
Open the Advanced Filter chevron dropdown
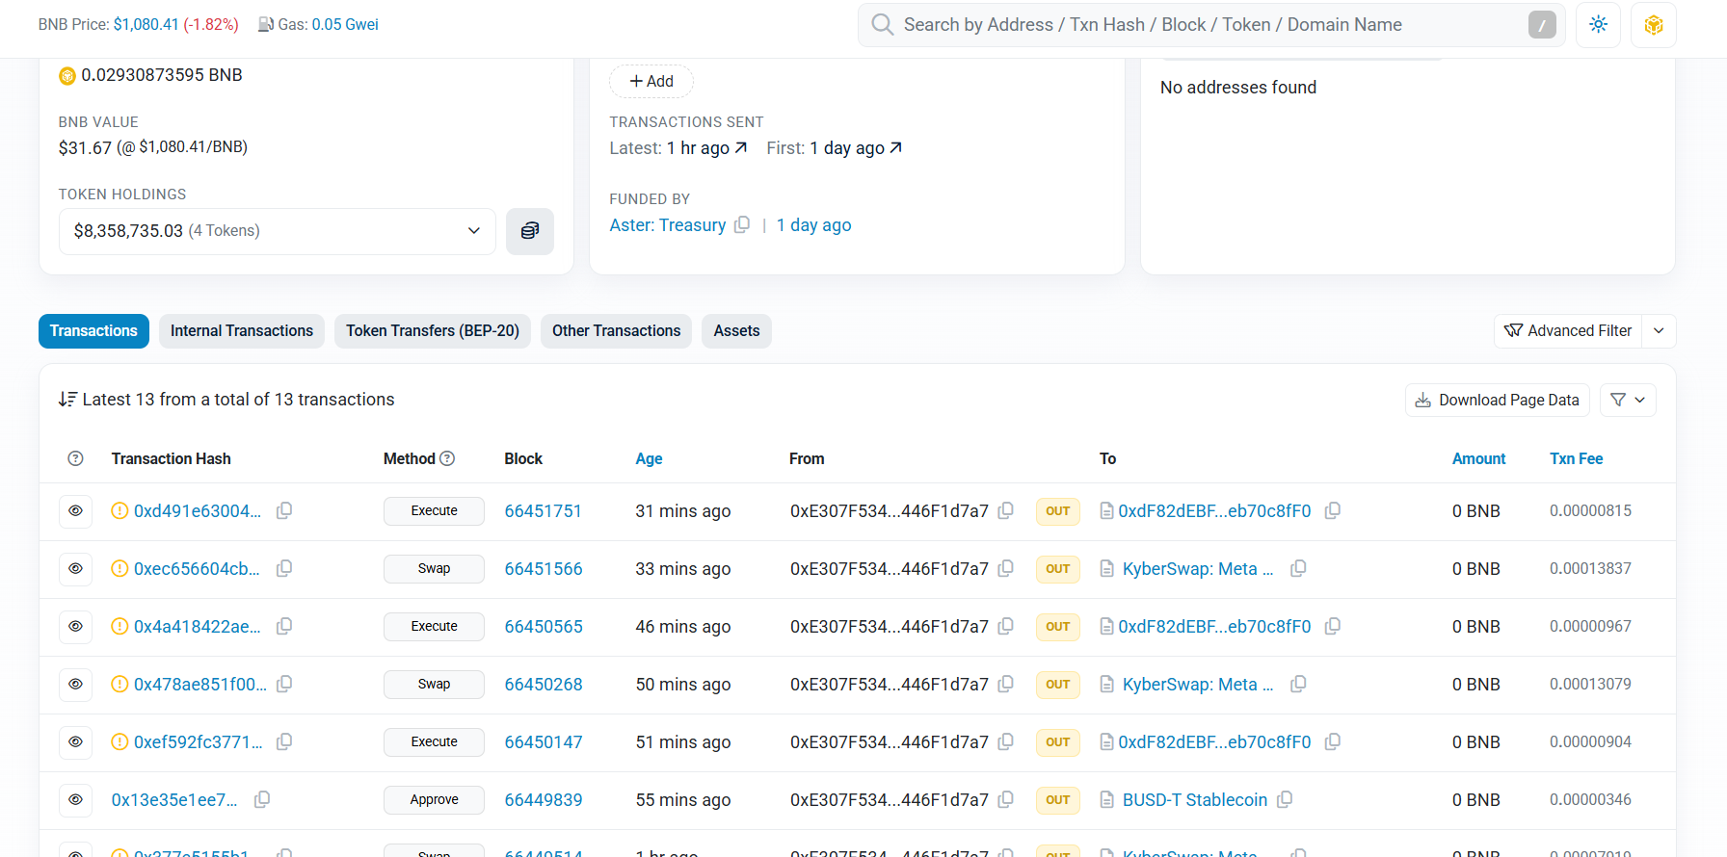[1659, 331]
